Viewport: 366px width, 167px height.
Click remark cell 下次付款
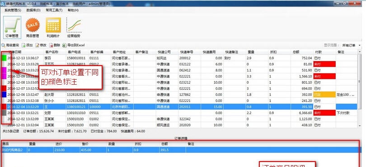pos(343,113)
